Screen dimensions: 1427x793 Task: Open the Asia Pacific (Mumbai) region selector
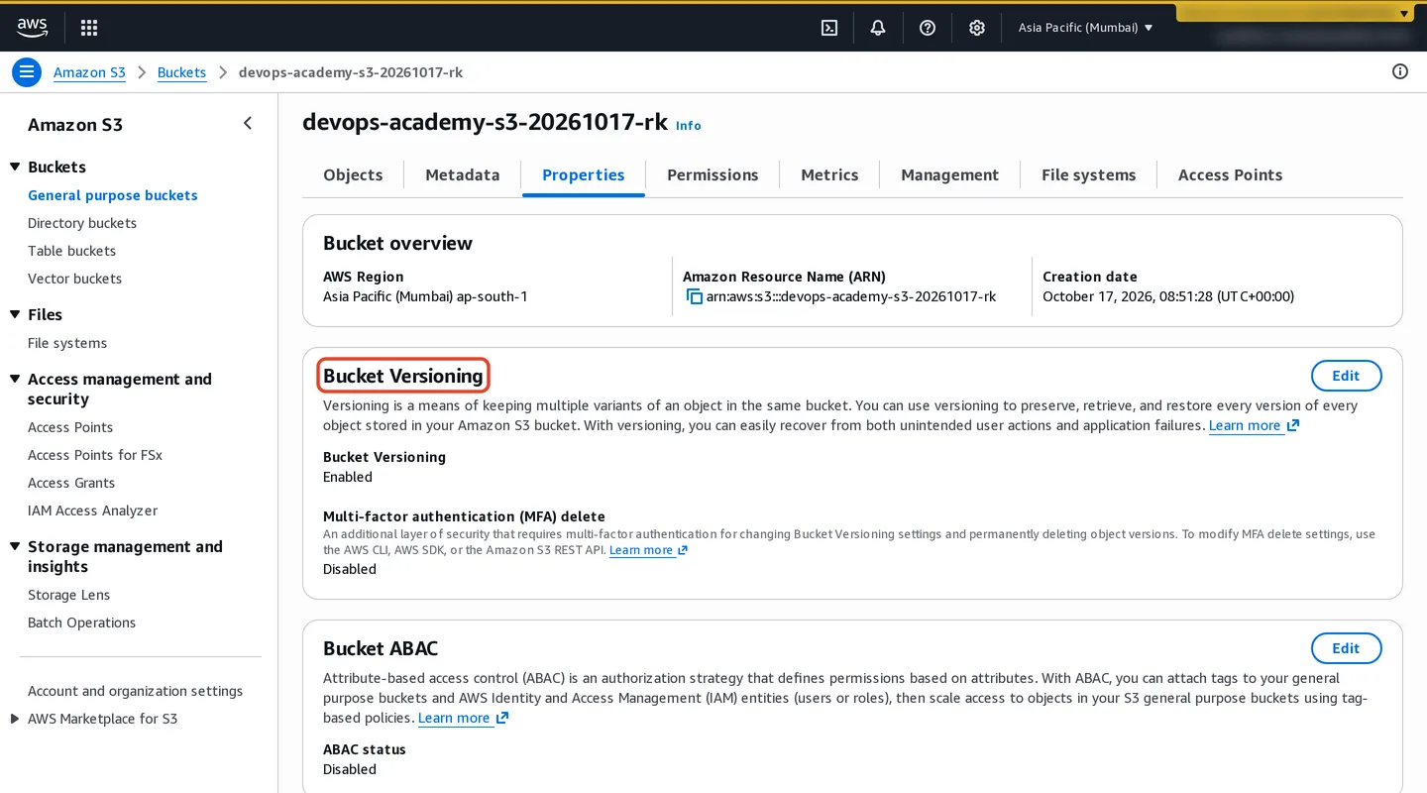1086,28
